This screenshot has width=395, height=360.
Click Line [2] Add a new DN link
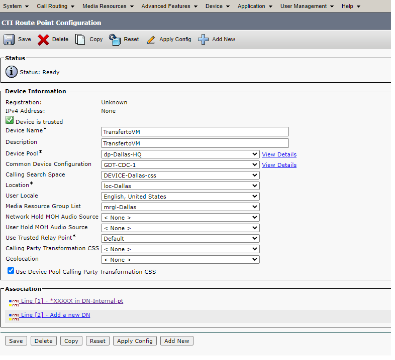pos(55,315)
